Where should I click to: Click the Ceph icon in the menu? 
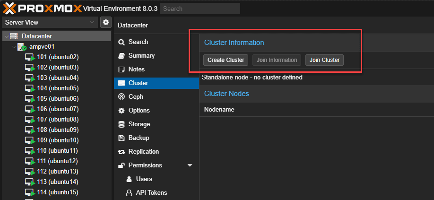[121, 97]
